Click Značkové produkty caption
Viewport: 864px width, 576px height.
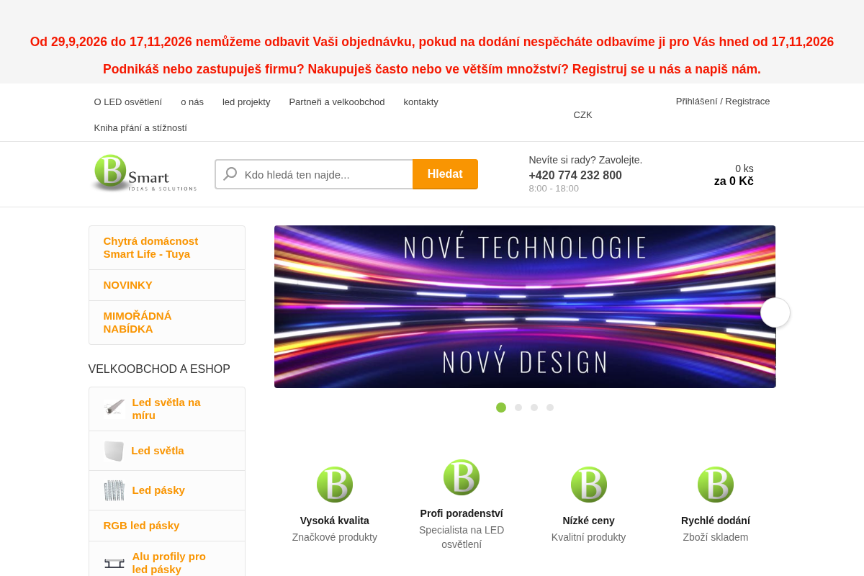click(x=335, y=537)
